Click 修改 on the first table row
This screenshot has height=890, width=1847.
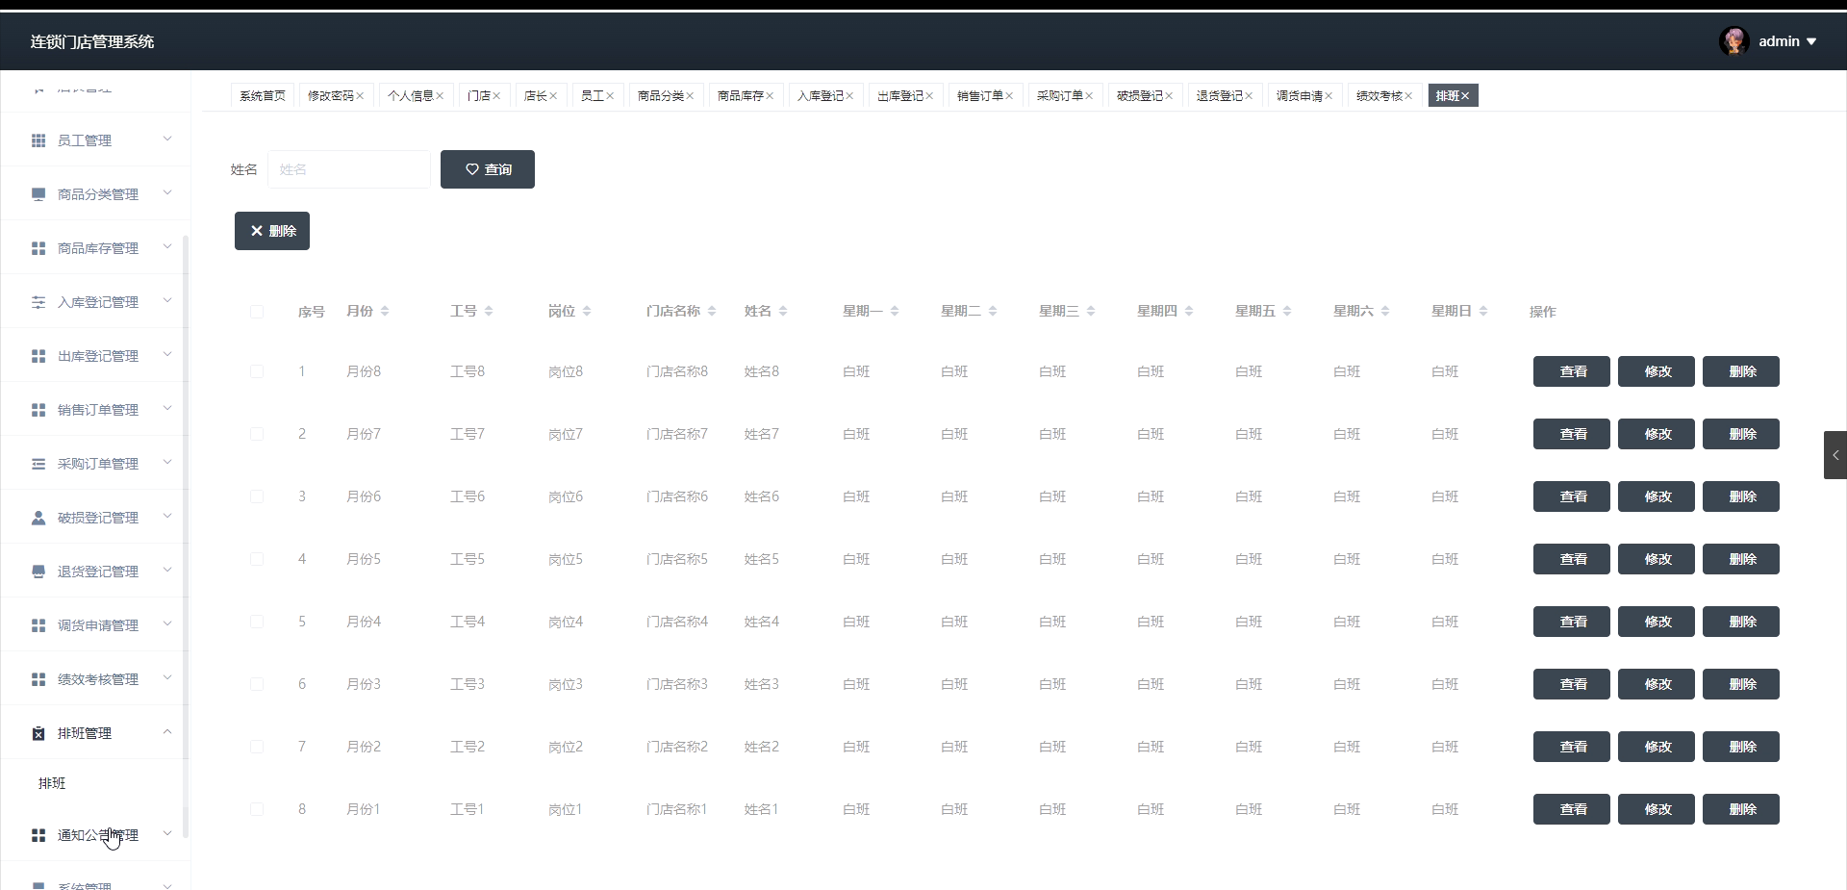click(1656, 371)
